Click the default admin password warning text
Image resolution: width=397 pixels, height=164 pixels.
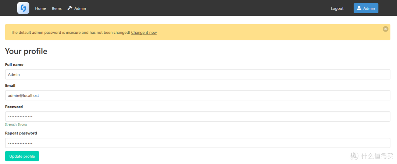tap(71, 32)
